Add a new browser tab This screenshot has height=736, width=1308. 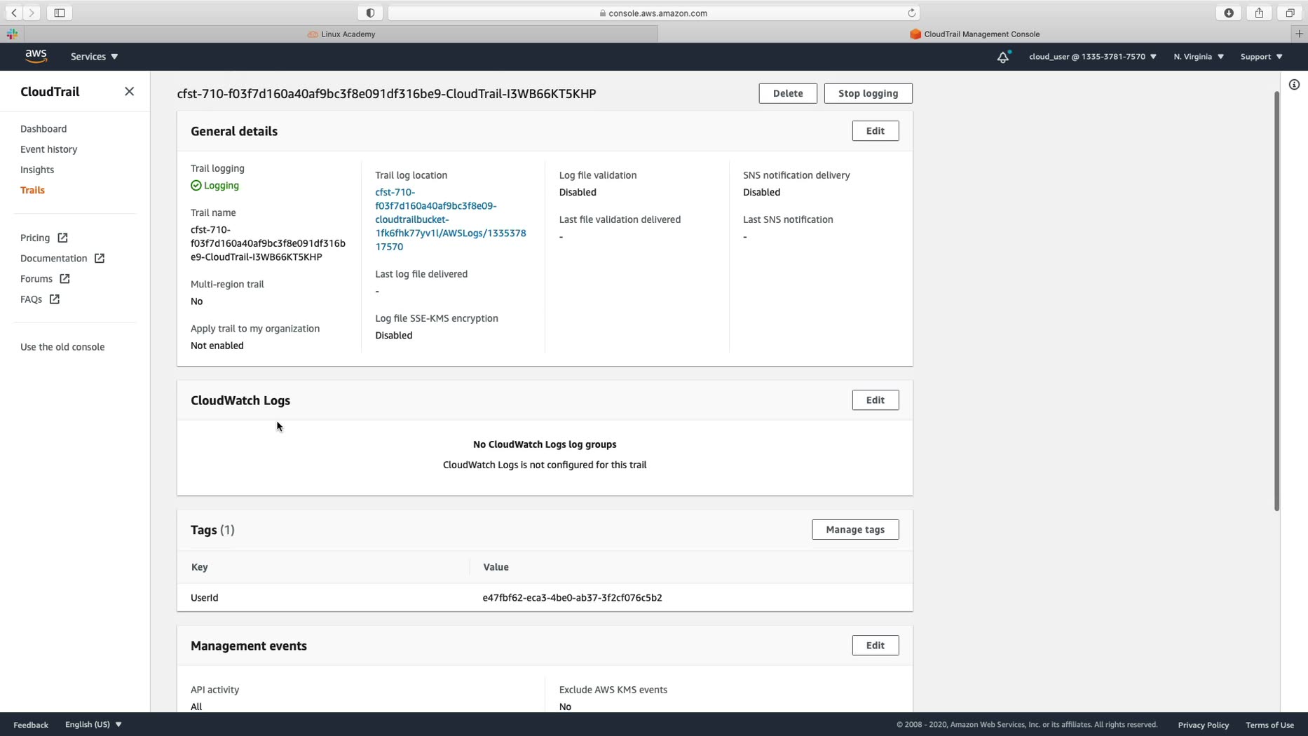coord(1299,34)
